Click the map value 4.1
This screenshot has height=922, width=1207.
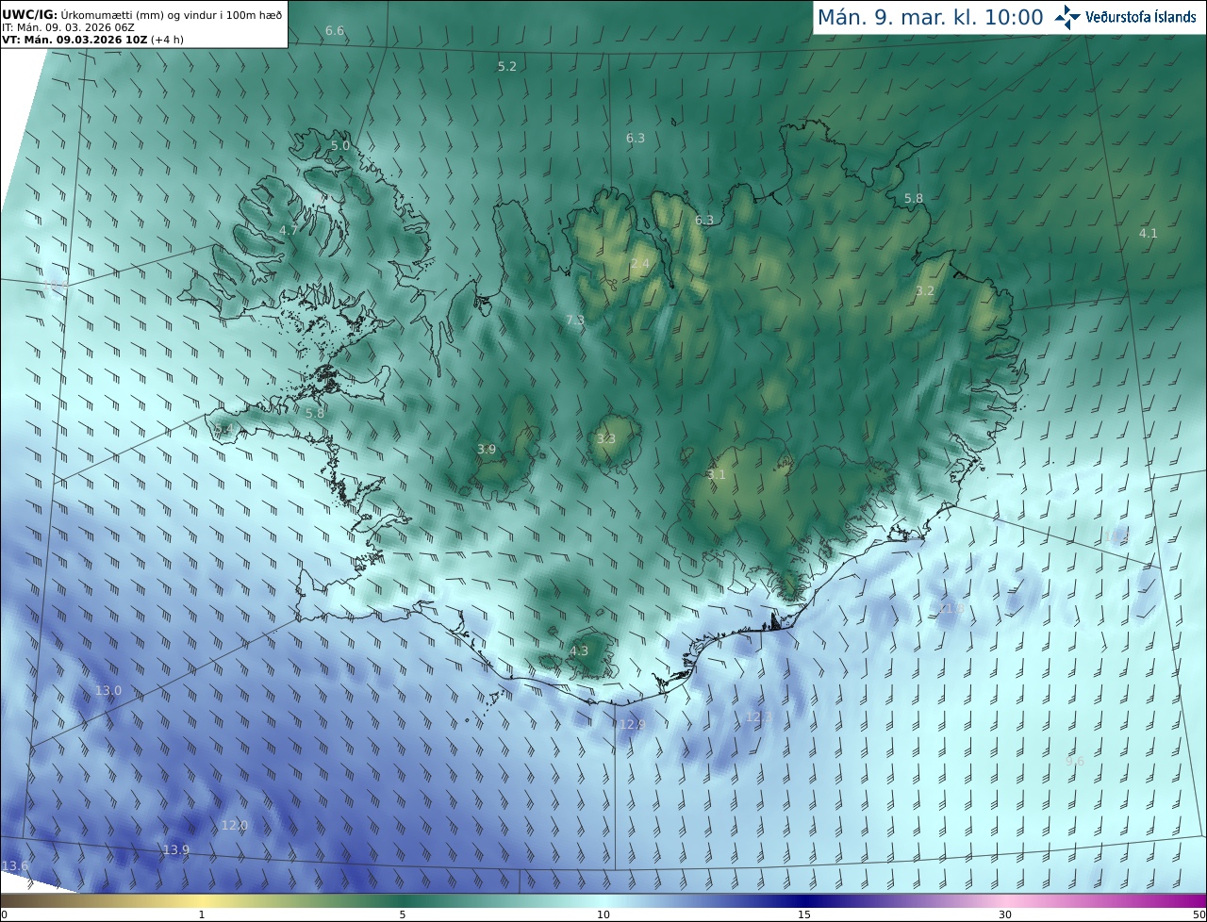coord(1148,234)
